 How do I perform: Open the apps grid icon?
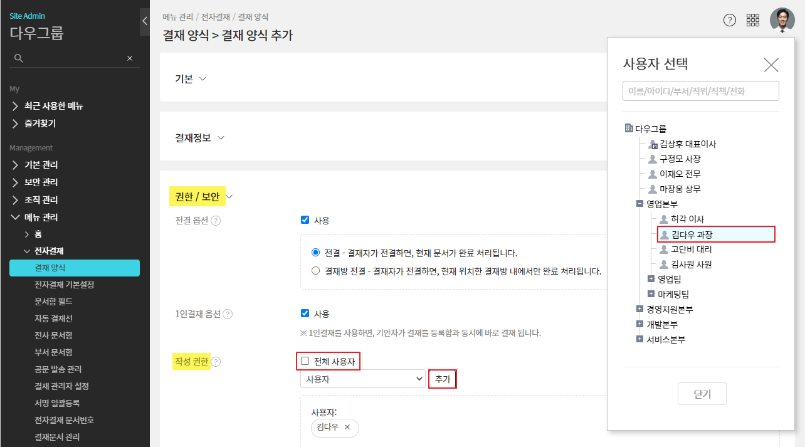coord(753,20)
